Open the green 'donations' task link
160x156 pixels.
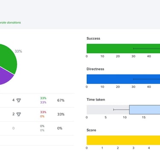[10, 23]
